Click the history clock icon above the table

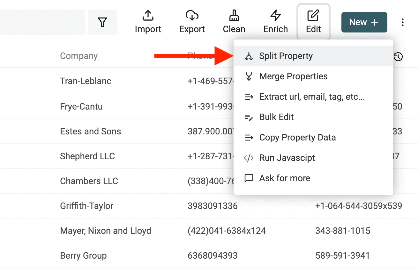[x=398, y=57]
